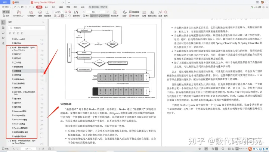This screenshot has width=269, height=152.
Task: Open attachments paperclip sidebar icon
Action: [x=3, y=38]
